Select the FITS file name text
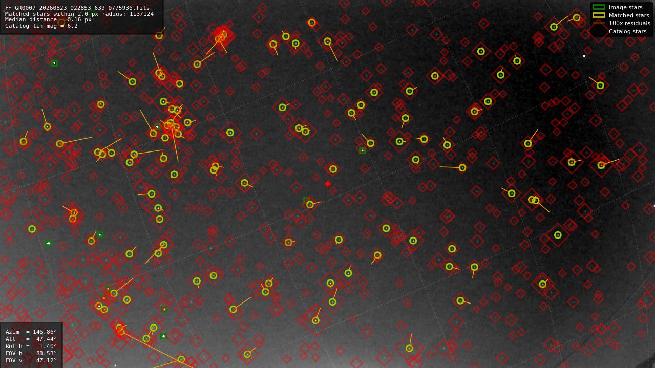Image resolution: width=655 pixels, height=368 pixels. point(77,8)
